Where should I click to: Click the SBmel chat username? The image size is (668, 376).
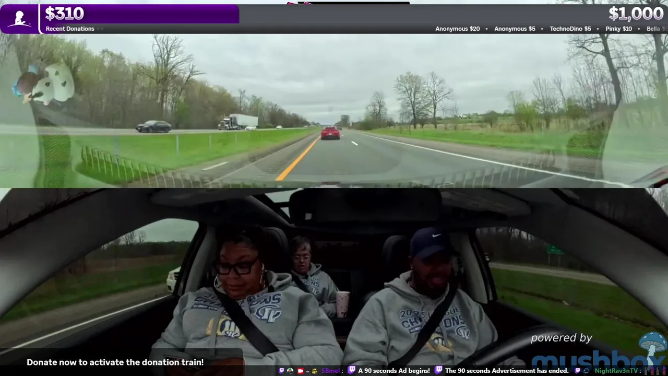(331, 371)
